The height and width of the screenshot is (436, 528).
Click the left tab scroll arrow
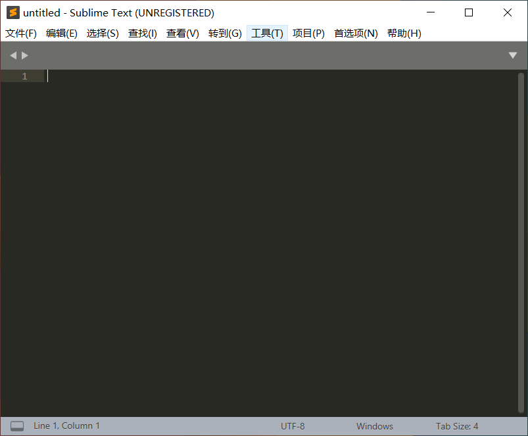12,56
